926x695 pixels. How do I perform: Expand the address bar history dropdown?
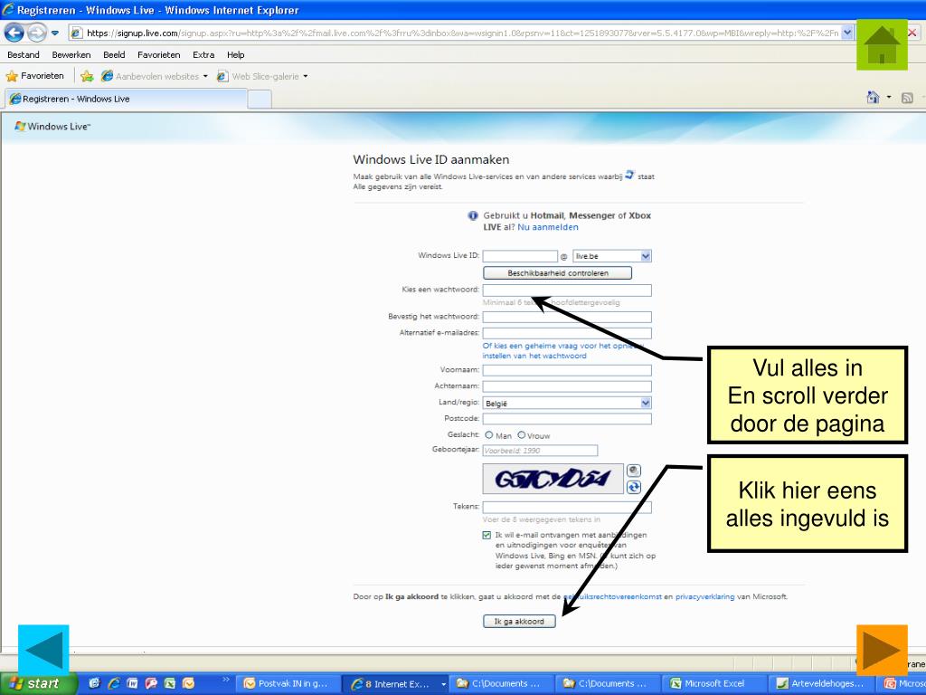click(847, 33)
